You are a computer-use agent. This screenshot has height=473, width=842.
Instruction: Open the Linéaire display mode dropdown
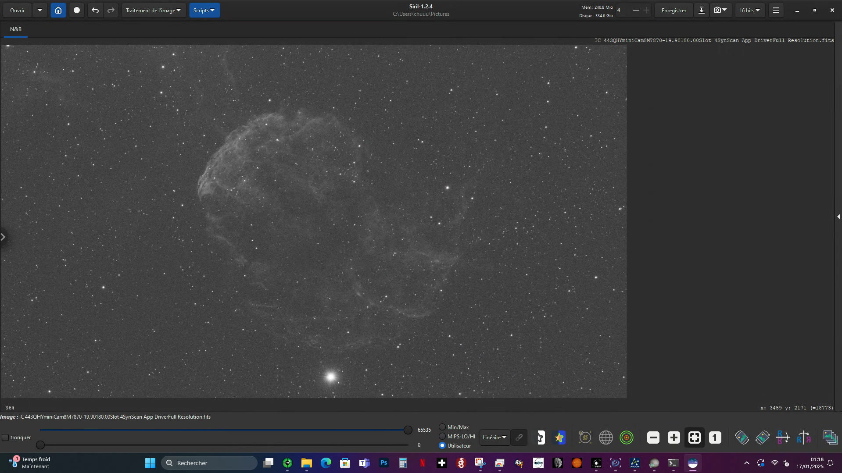pyautogui.click(x=494, y=437)
